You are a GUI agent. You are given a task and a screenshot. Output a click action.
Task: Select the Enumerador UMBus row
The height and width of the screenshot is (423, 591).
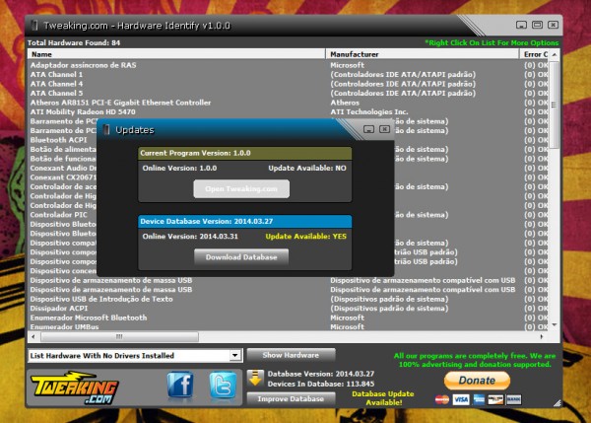point(289,326)
